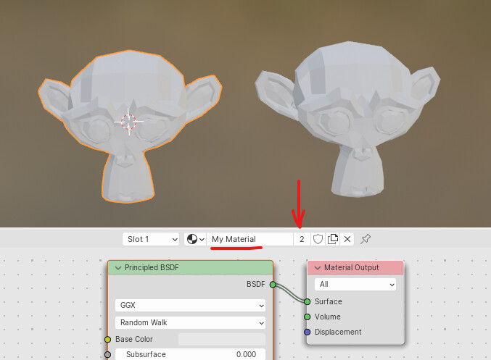Image resolution: width=491 pixels, height=360 pixels.
Task: Browse materials with the sphere icon
Action: [195, 239]
